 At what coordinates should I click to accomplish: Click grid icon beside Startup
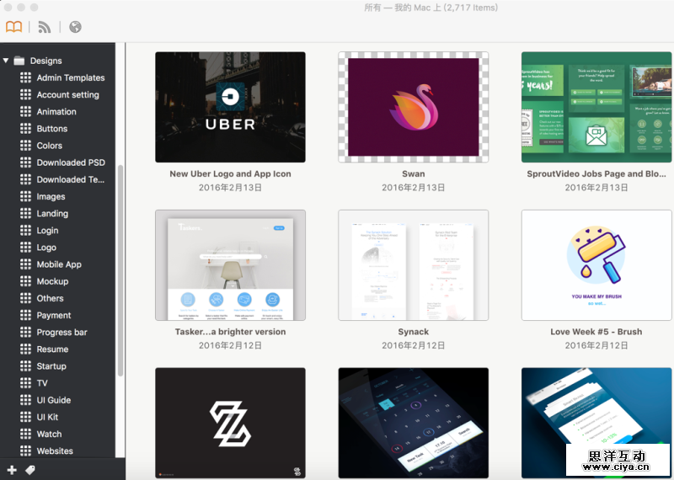coord(25,366)
